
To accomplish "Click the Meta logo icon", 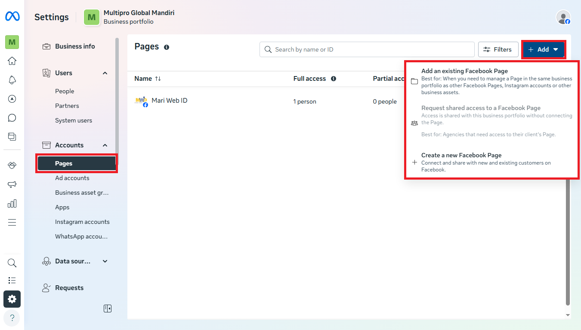I will [x=12, y=17].
